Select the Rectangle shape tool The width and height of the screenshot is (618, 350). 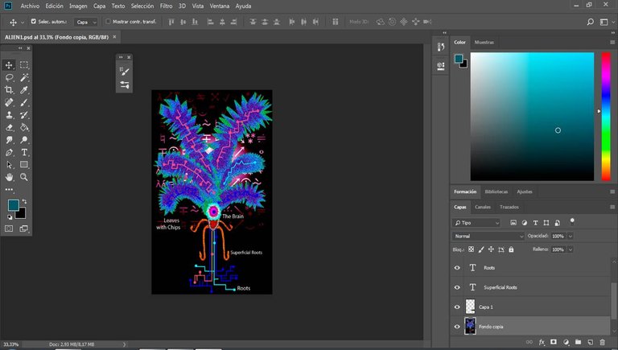coord(24,165)
